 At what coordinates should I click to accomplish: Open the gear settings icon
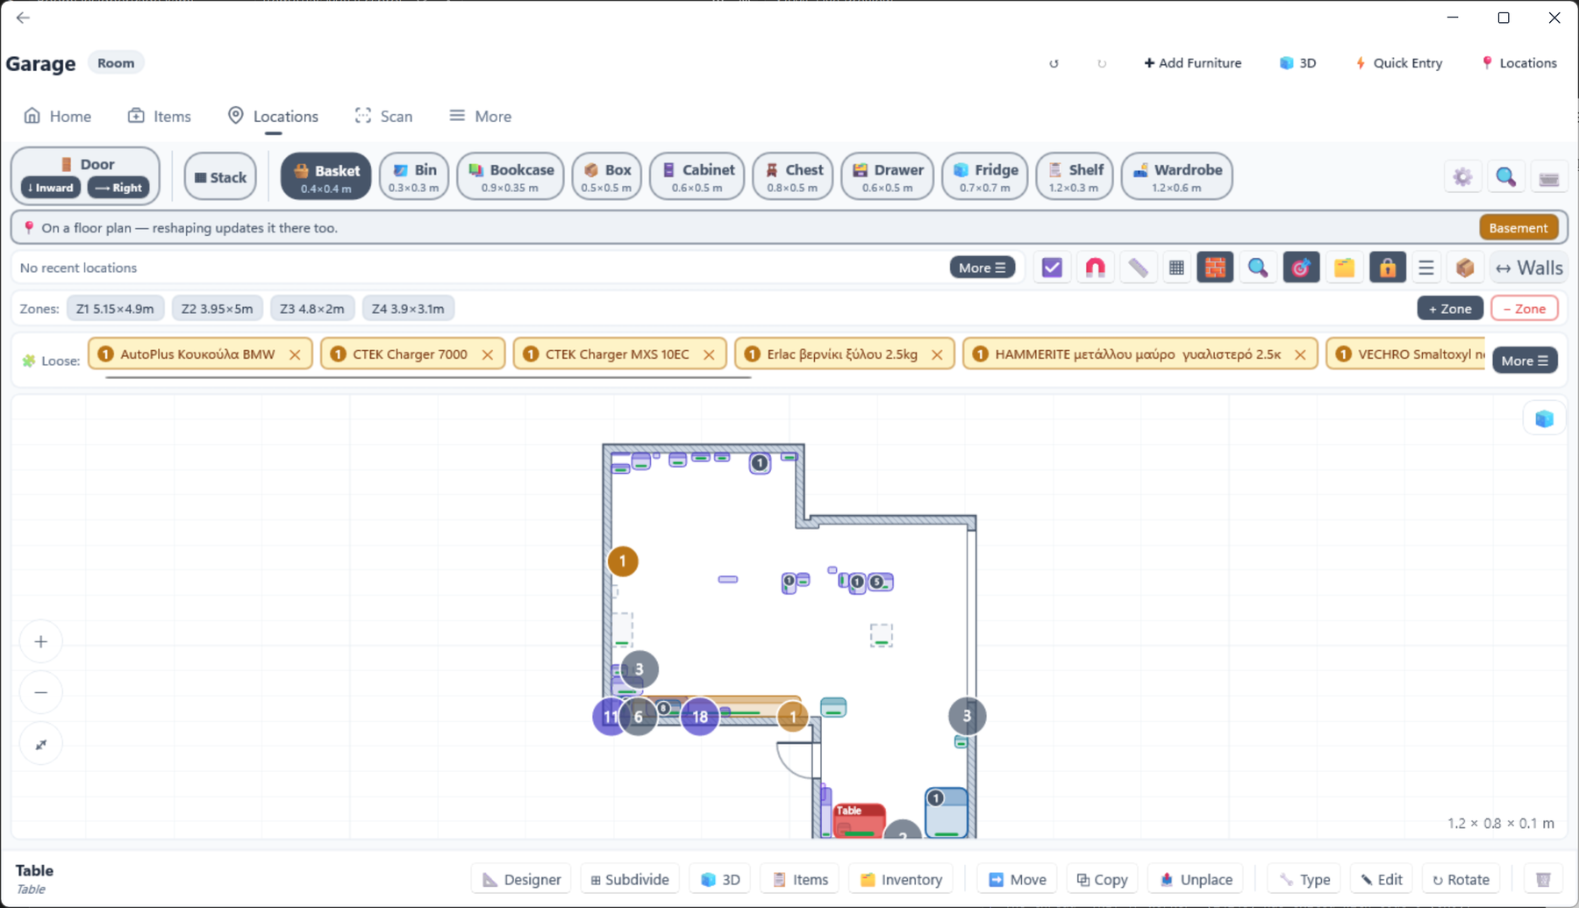pos(1462,177)
